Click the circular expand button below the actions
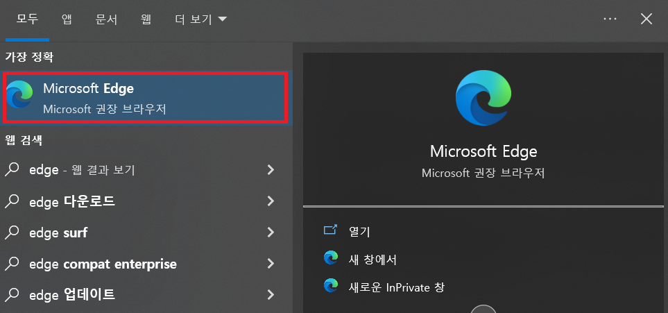This screenshot has height=313, width=668. [x=483, y=309]
